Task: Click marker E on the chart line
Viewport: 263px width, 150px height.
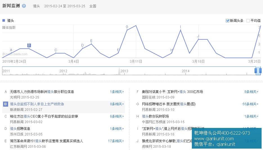Action: coord(91,41)
